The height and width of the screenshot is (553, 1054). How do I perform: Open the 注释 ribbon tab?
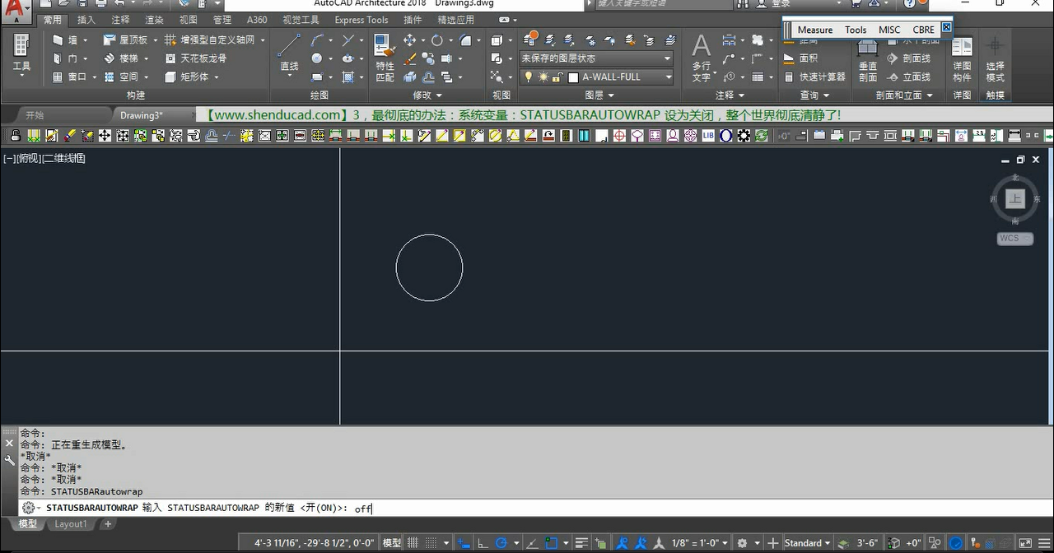pyautogui.click(x=120, y=20)
